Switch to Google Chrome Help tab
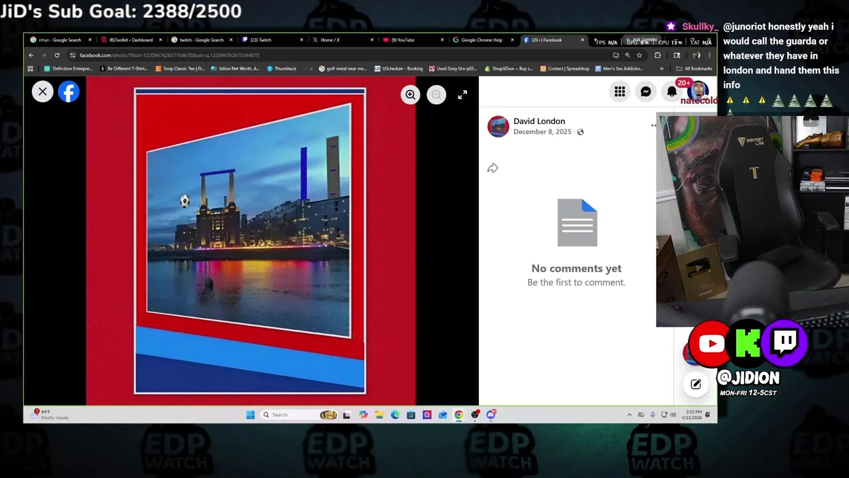849x478 pixels. [482, 40]
